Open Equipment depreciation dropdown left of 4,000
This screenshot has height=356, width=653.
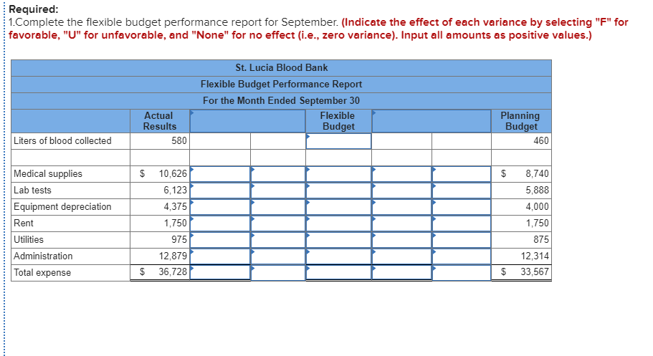(462, 207)
